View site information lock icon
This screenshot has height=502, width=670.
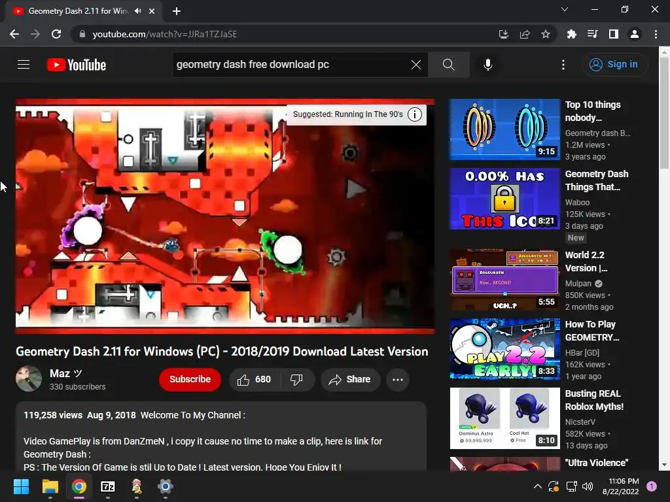(x=82, y=34)
